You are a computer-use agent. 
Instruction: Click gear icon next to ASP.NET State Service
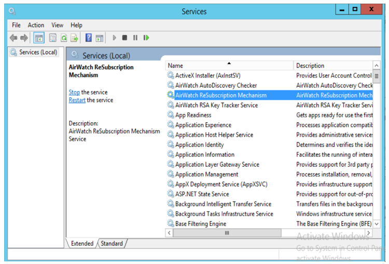[x=171, y=194]
